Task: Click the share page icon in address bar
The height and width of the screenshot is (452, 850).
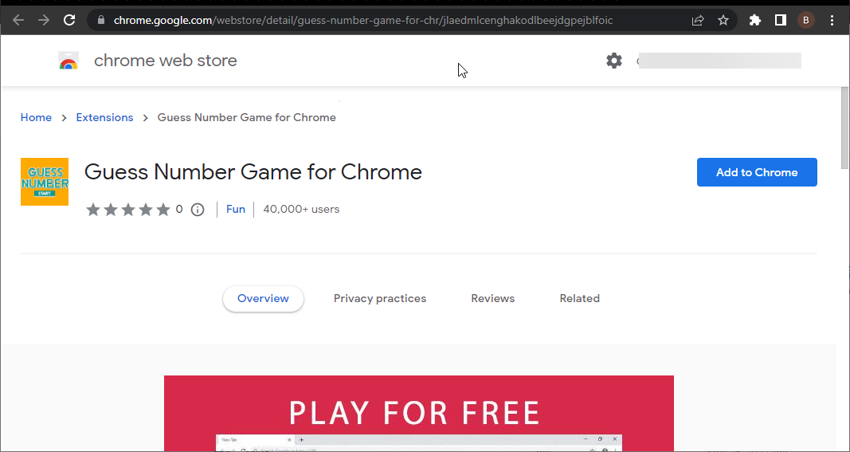Action: [698, 20]
